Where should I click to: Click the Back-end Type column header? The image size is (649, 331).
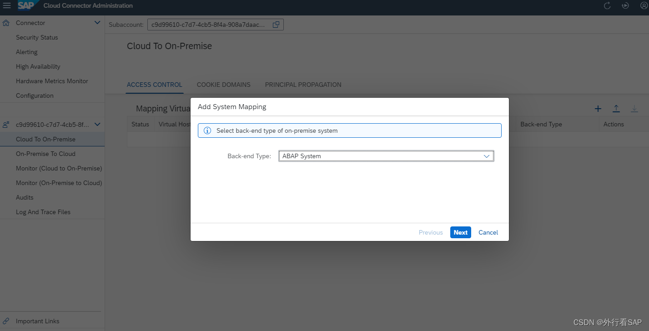pos(541,124)
